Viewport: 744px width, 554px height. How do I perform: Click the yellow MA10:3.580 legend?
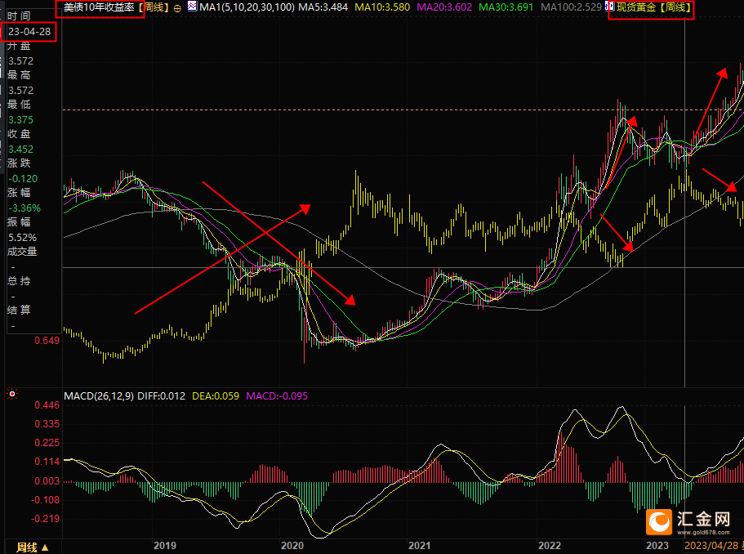(385, 7)
